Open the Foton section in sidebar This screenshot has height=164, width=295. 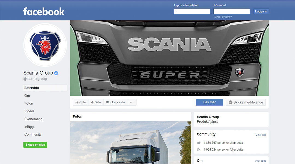click(29, 103)
